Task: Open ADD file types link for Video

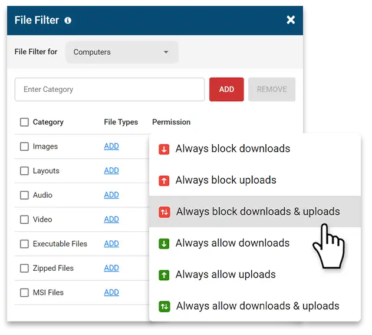Action: [111, 220]
